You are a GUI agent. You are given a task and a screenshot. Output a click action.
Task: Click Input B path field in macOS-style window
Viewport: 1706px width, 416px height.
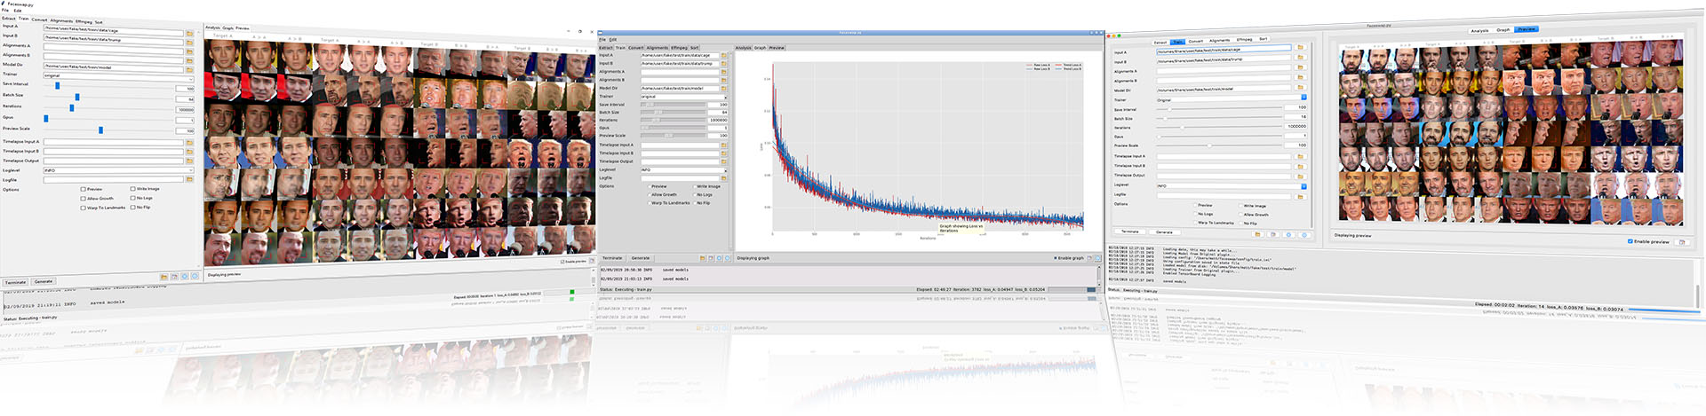[1224, 59]
